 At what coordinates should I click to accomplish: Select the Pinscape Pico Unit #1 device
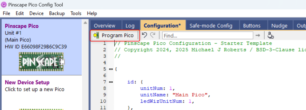click(x=41, y=47)
